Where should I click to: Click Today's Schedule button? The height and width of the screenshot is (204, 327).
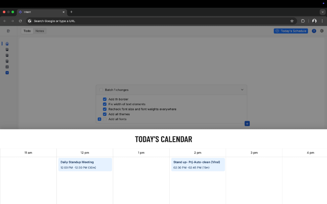291,31
